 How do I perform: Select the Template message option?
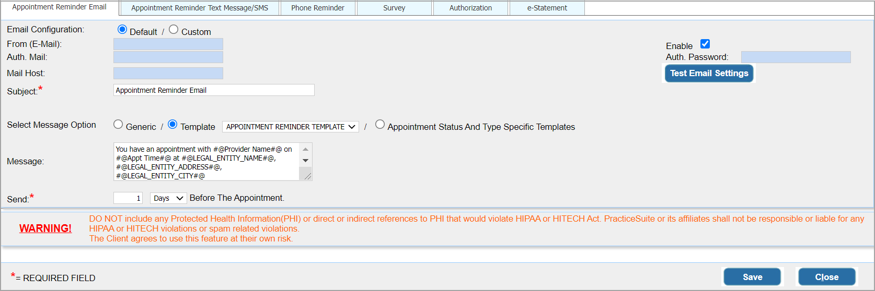pyautogui.click(x=172, y=125)
